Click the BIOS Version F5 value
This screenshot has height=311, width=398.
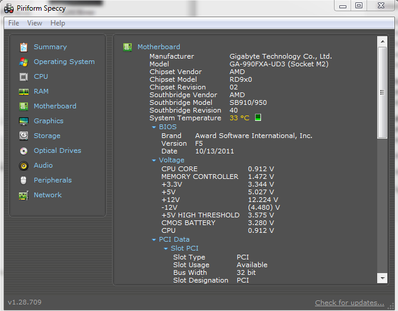tap(199, 143)
